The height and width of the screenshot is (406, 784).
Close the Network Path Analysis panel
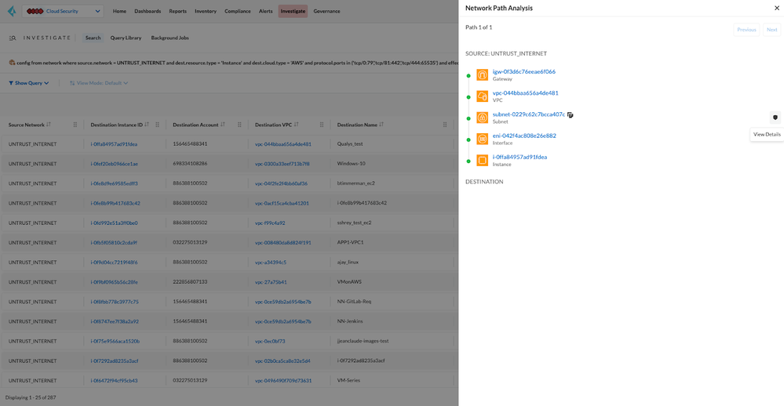pos(776,8)
